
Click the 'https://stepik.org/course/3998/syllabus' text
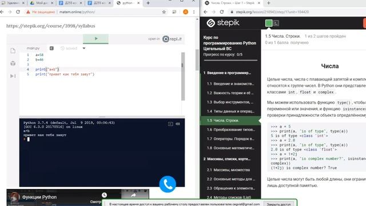point(51,26)
